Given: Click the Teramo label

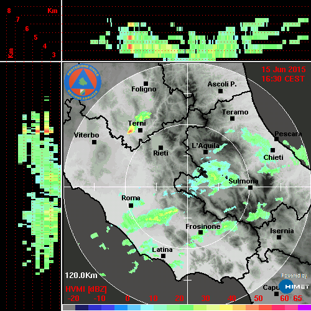Looking at the screenshot, I should point(235,112).
